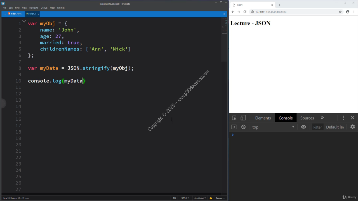The height and width of the screenshot is (201, 358).
Task: Click the spaces width value 4
Action: (x=224, y=198)
